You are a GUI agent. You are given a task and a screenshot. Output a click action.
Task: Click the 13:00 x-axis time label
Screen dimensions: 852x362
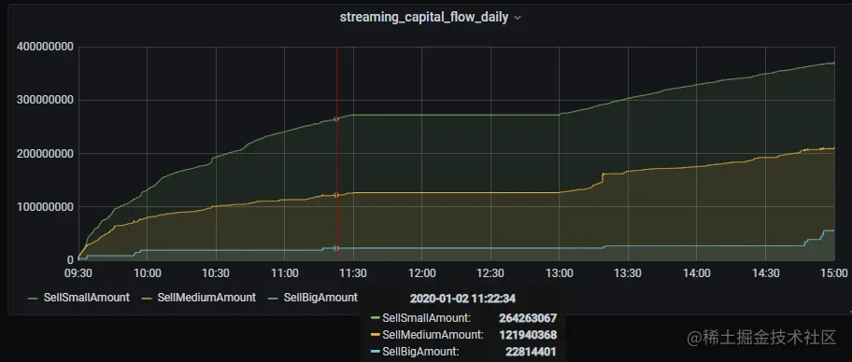pos(560,273)
